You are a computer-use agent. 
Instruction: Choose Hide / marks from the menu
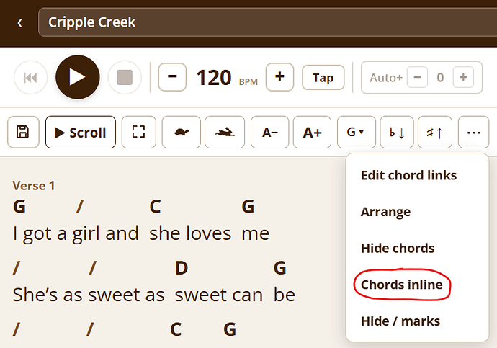(400, 321)
